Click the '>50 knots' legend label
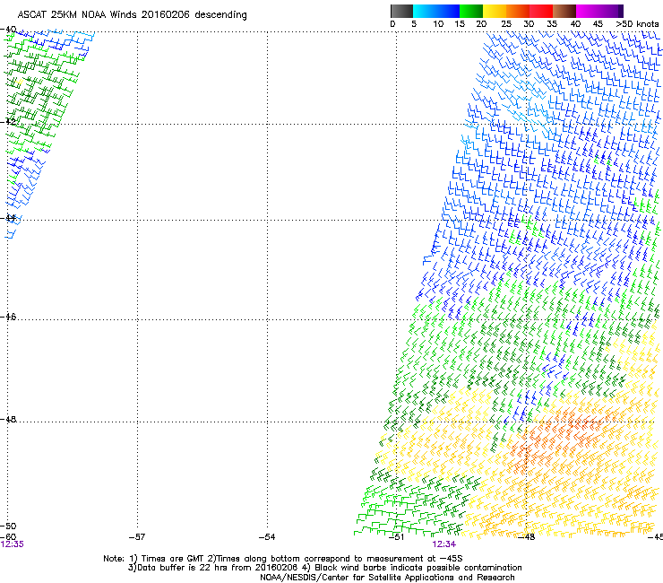Screen dimensions: 663x583 coord(637,24)
